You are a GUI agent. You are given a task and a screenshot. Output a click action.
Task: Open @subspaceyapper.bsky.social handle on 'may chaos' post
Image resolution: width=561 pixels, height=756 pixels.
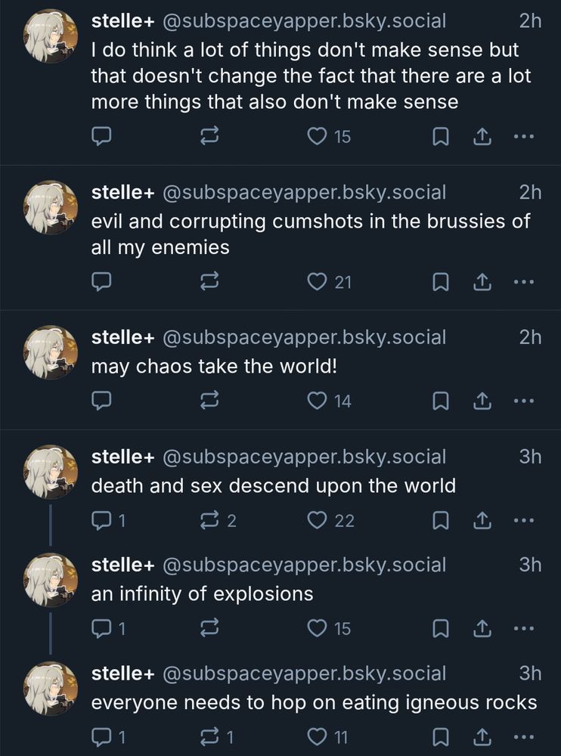(303, 337)
